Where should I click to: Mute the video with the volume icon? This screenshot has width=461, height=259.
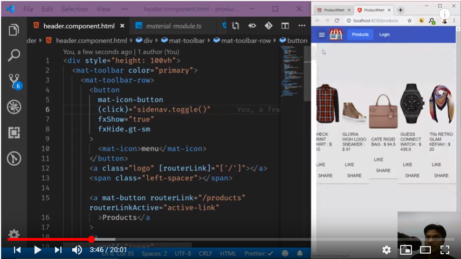[x=77, y=250]
